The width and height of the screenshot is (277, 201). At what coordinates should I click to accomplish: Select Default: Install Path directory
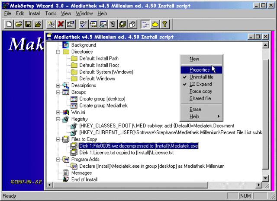(99, 58)
